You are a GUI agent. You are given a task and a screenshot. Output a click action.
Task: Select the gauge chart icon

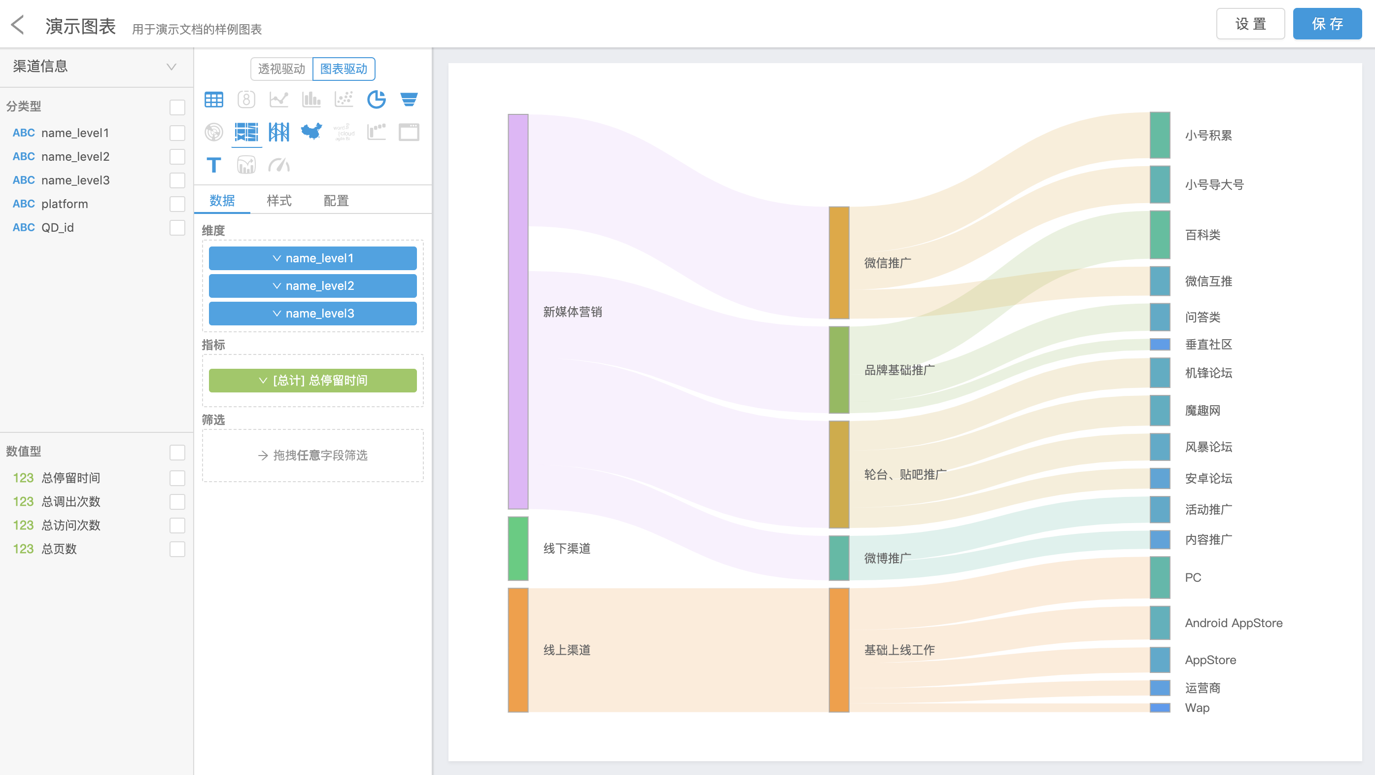point(278,165)
